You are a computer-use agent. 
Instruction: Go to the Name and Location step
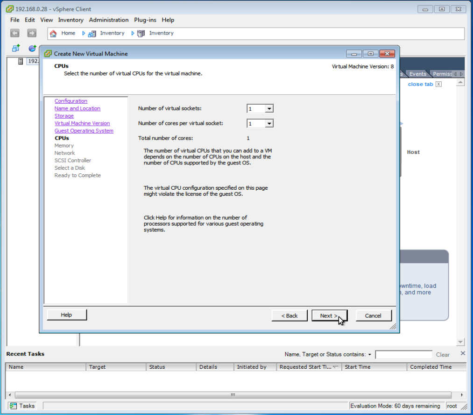click(x=78, y=108)
